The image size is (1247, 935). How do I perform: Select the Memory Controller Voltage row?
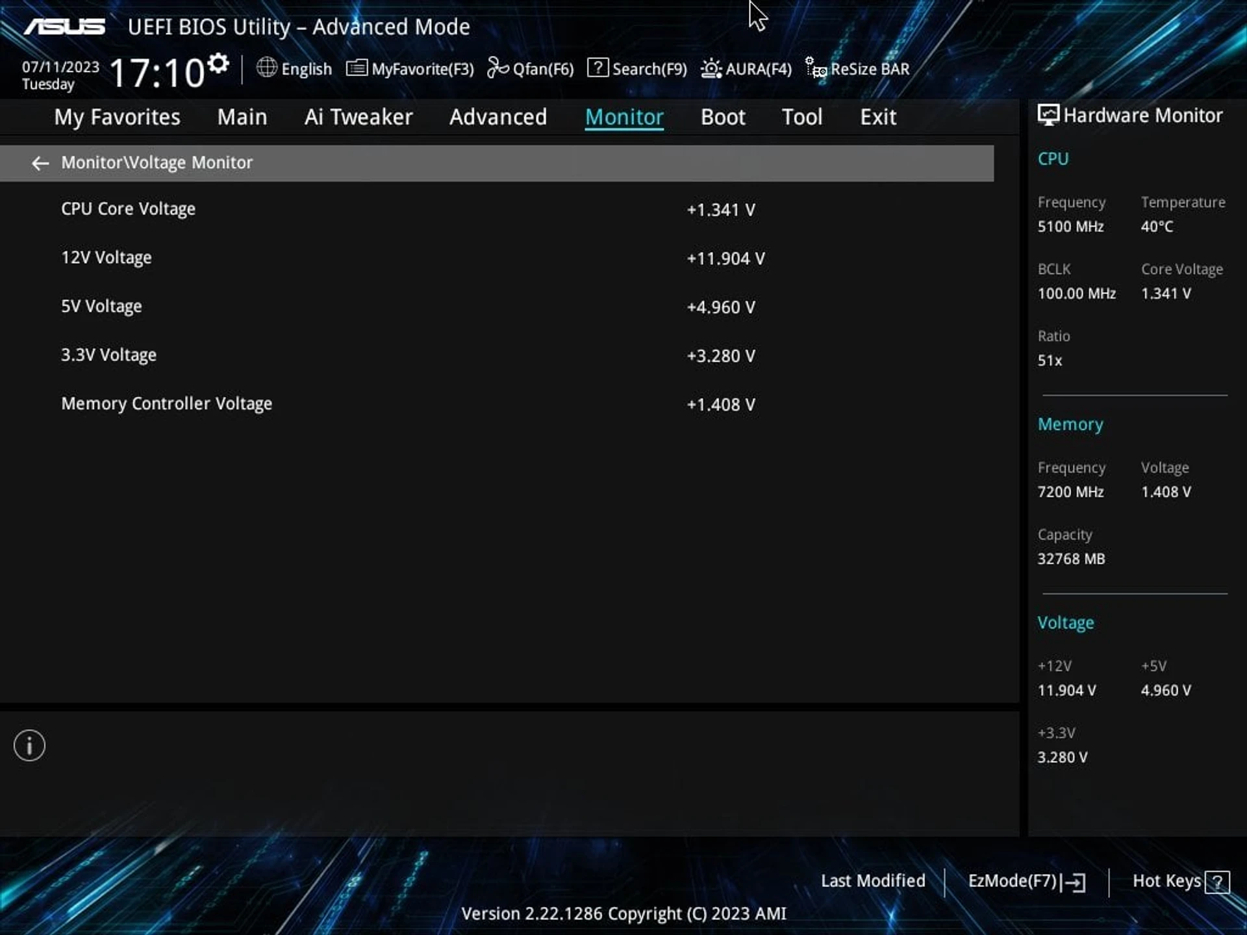(x=497, y=404)
